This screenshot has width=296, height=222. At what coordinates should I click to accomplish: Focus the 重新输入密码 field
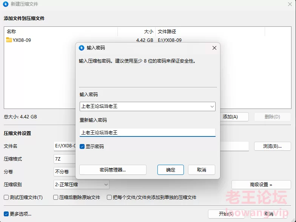coord(147,133)
